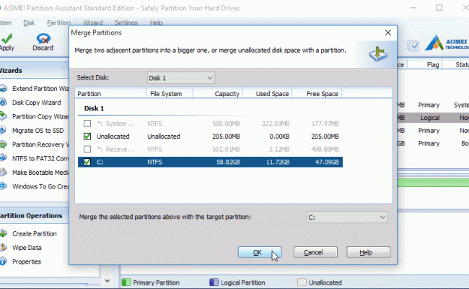
Task: Click the 47.09GB free space cell
Action: pyautogui.click(x=327, y=162)
